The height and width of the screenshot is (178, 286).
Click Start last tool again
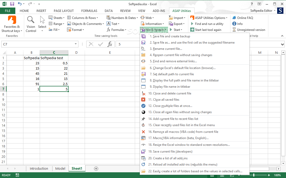point(206,30)
